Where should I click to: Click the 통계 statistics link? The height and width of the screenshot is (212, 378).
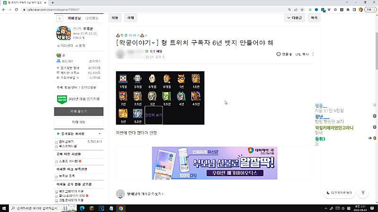(80, 45)
